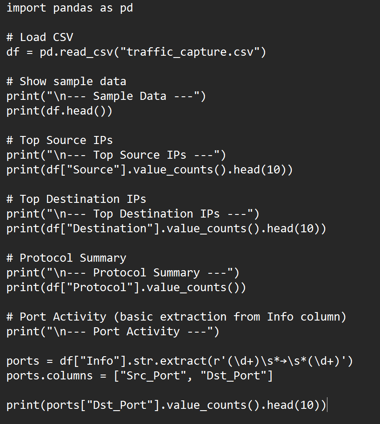Viewport: 380px width, 424px height.
Task: Click the '# Load CSV' comment
Action: 40,37
